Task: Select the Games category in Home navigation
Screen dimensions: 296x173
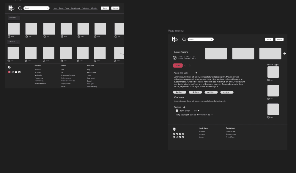Action: 61,8
